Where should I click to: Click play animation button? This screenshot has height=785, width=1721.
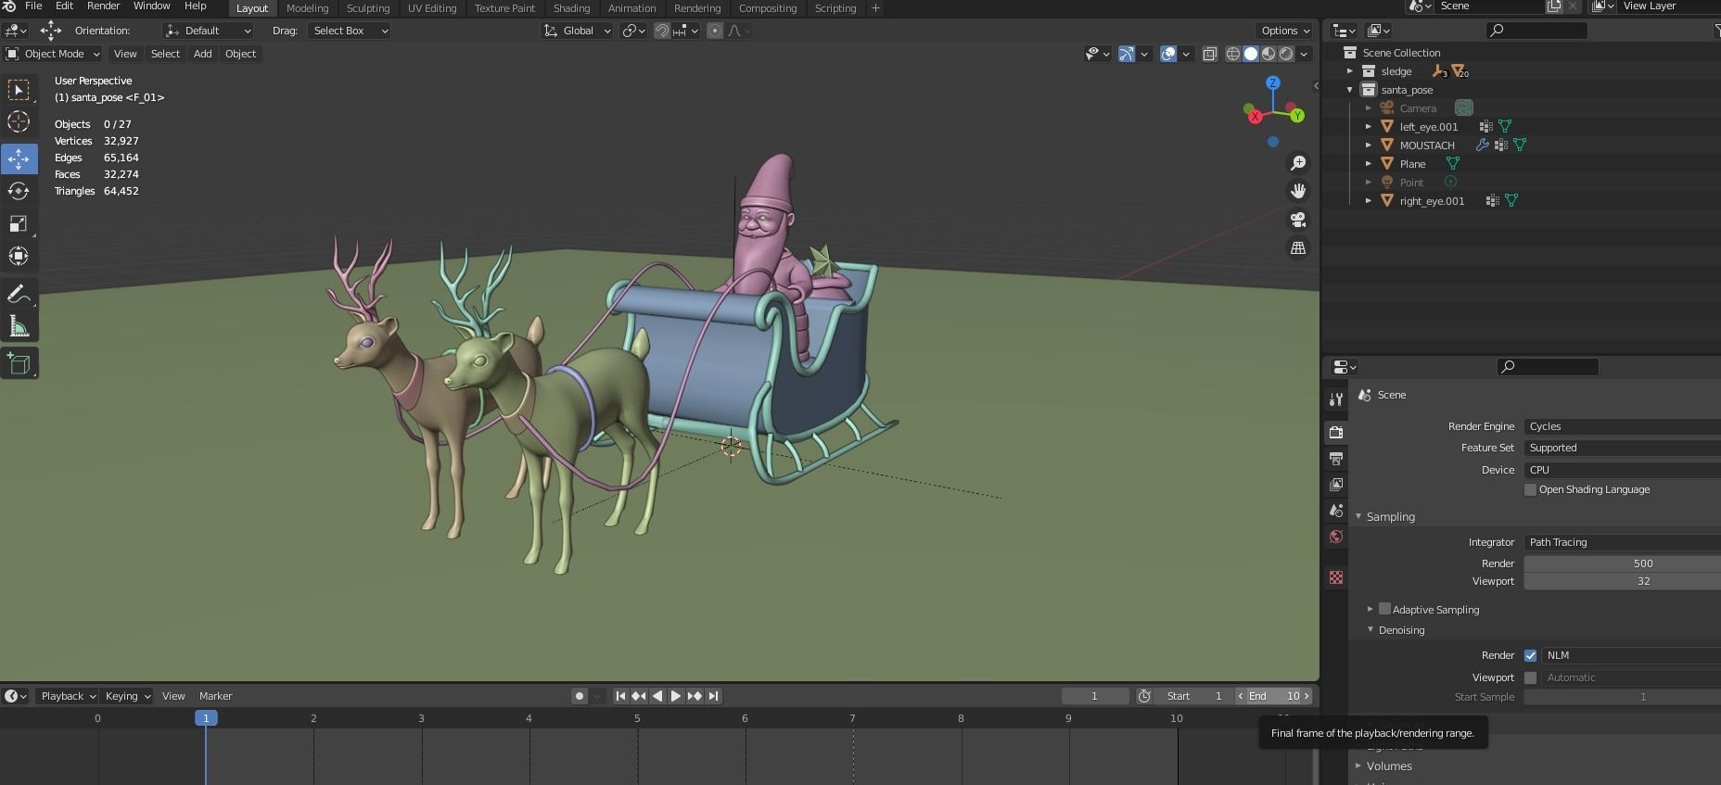676,696
